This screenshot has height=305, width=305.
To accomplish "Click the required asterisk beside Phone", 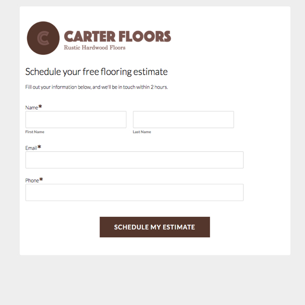I will pyautogui.click(x=41, y=179).
